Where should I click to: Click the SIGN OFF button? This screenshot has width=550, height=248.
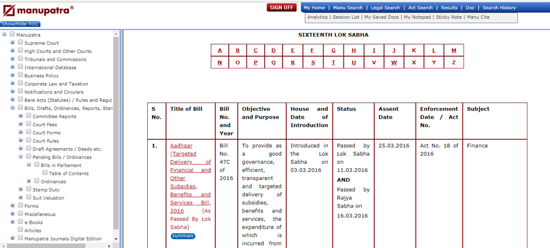281,8
